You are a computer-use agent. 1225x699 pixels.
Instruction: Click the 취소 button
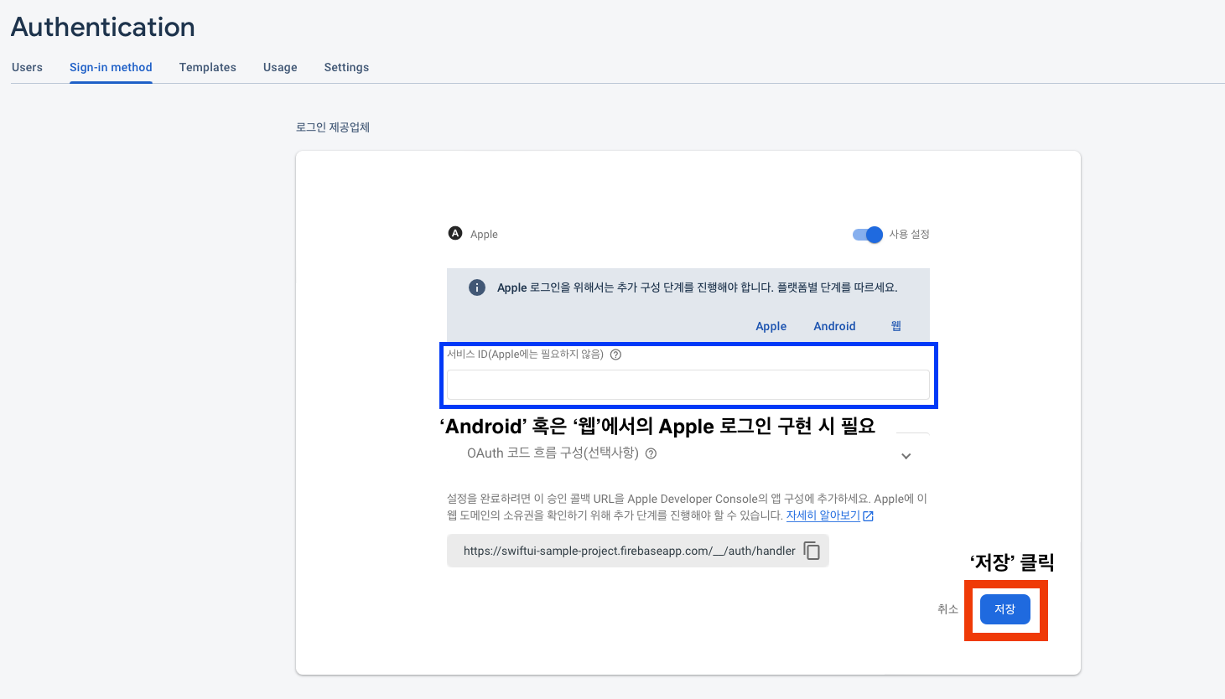coord(947,609)
